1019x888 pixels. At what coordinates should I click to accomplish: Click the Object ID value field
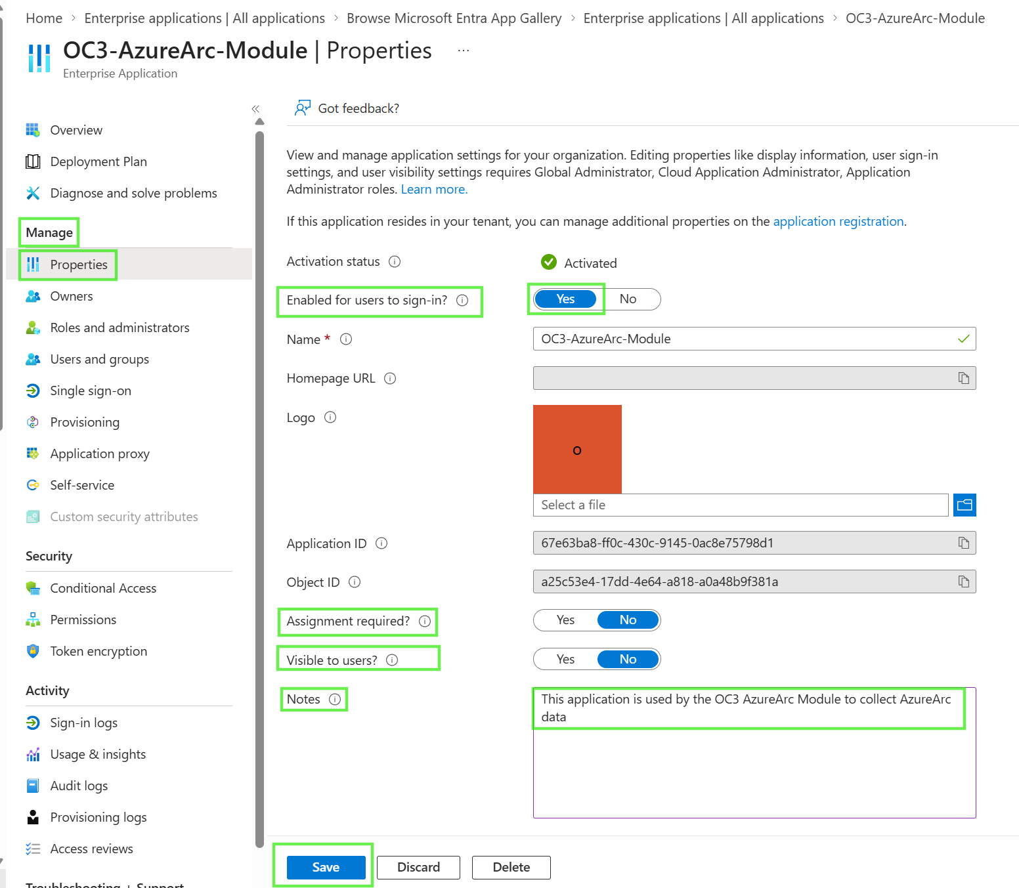click(754, 581)
